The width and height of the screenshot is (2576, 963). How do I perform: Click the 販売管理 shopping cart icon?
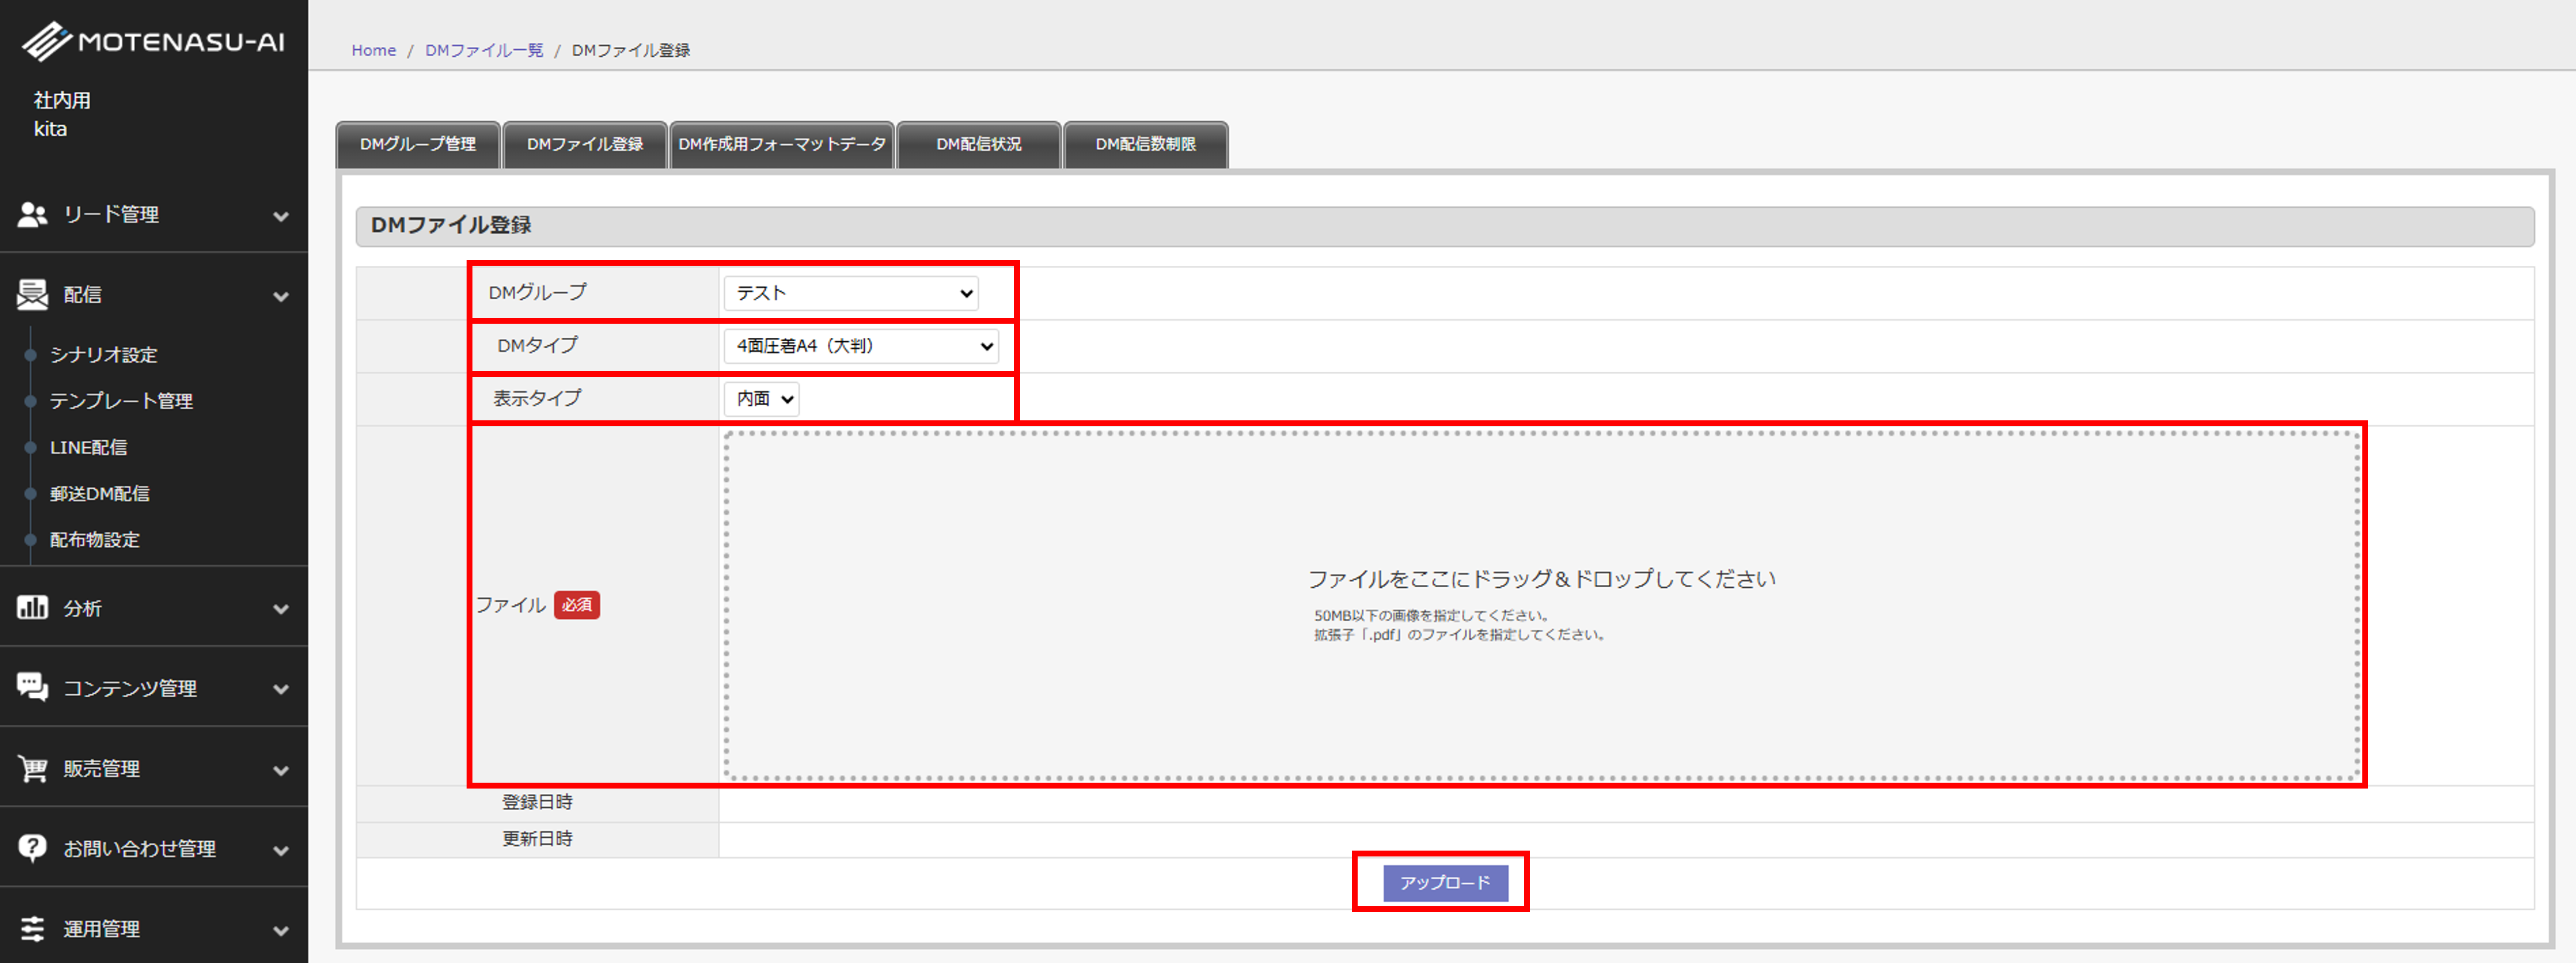pos(32,768)
